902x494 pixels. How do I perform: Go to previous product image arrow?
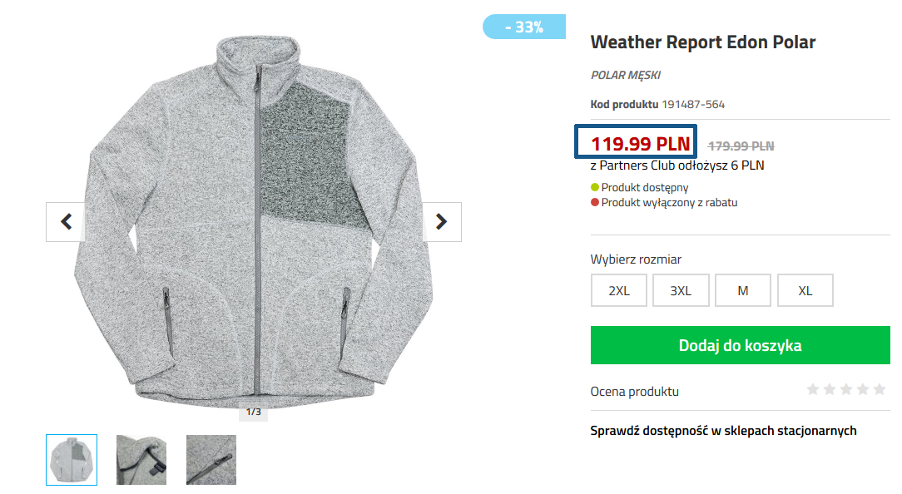pos(66,222)
